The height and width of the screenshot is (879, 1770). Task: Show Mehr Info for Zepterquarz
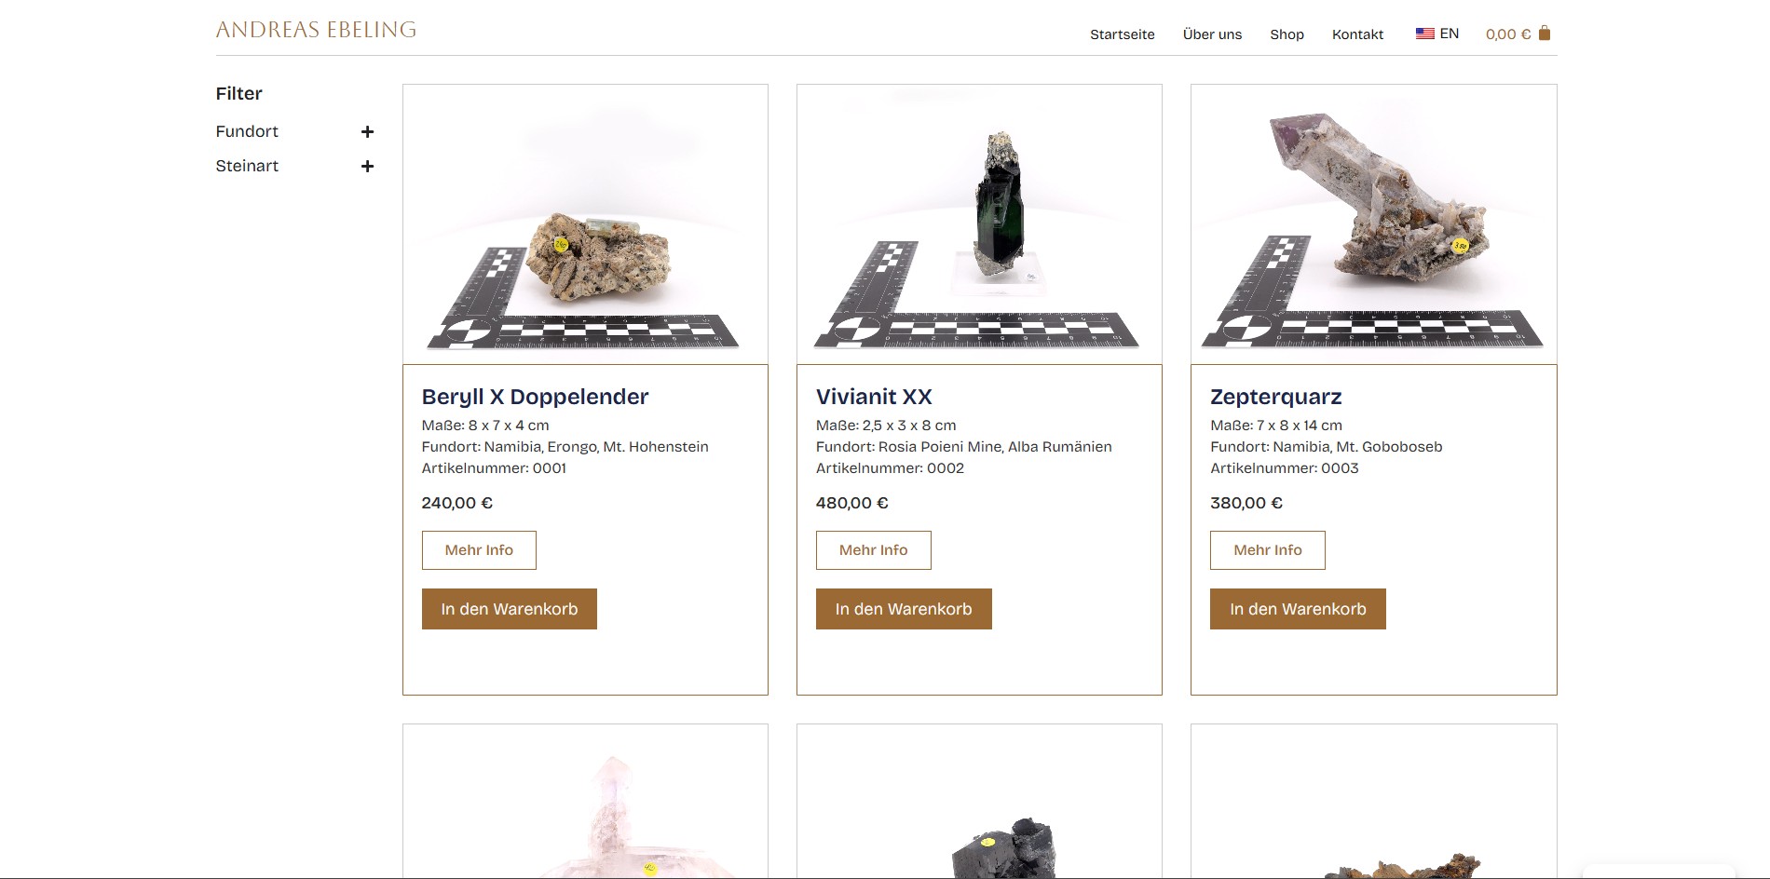coord(1267,550)
